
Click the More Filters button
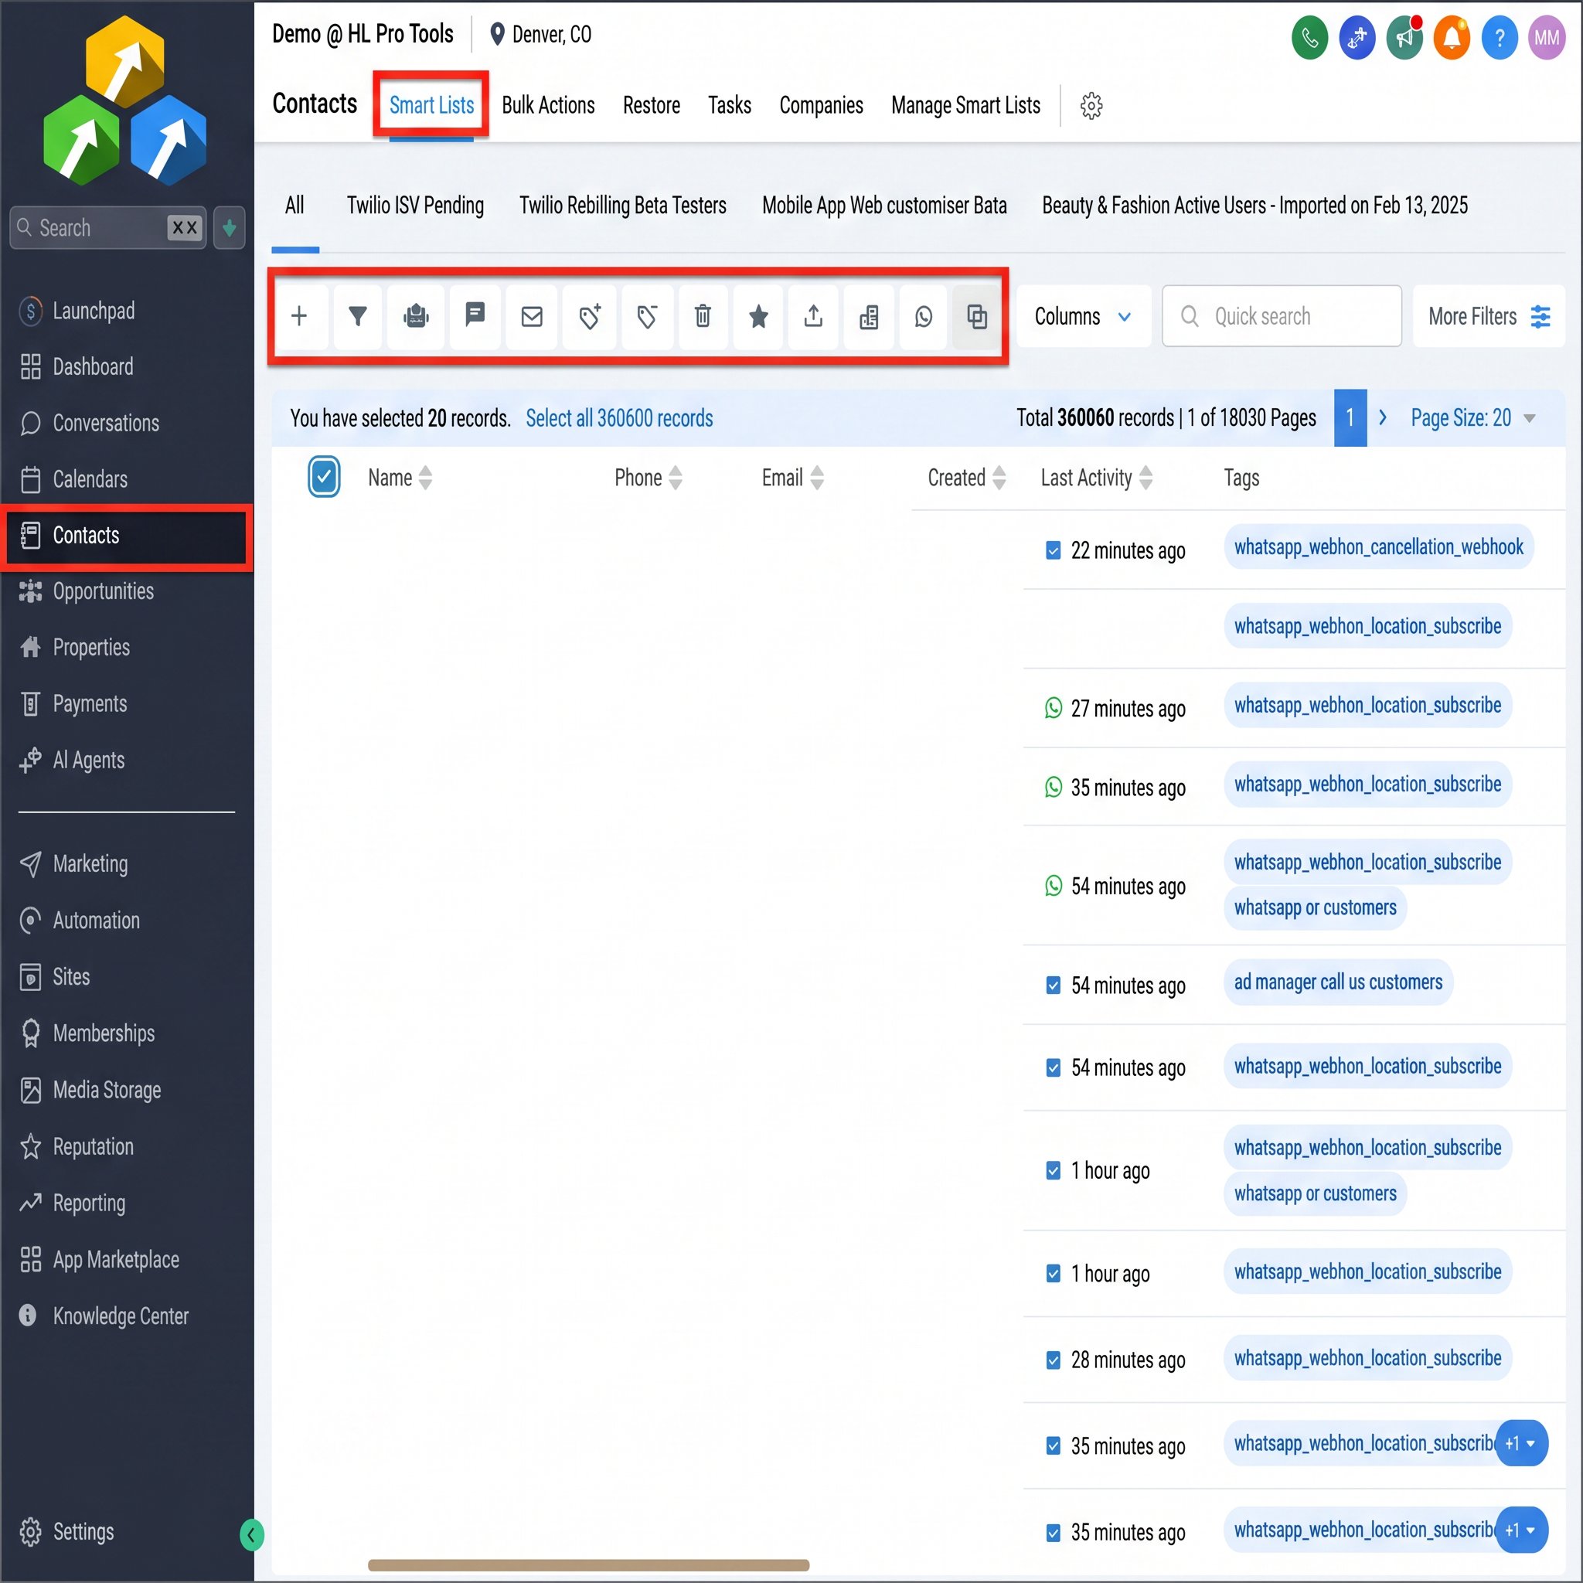[1488, 316]
